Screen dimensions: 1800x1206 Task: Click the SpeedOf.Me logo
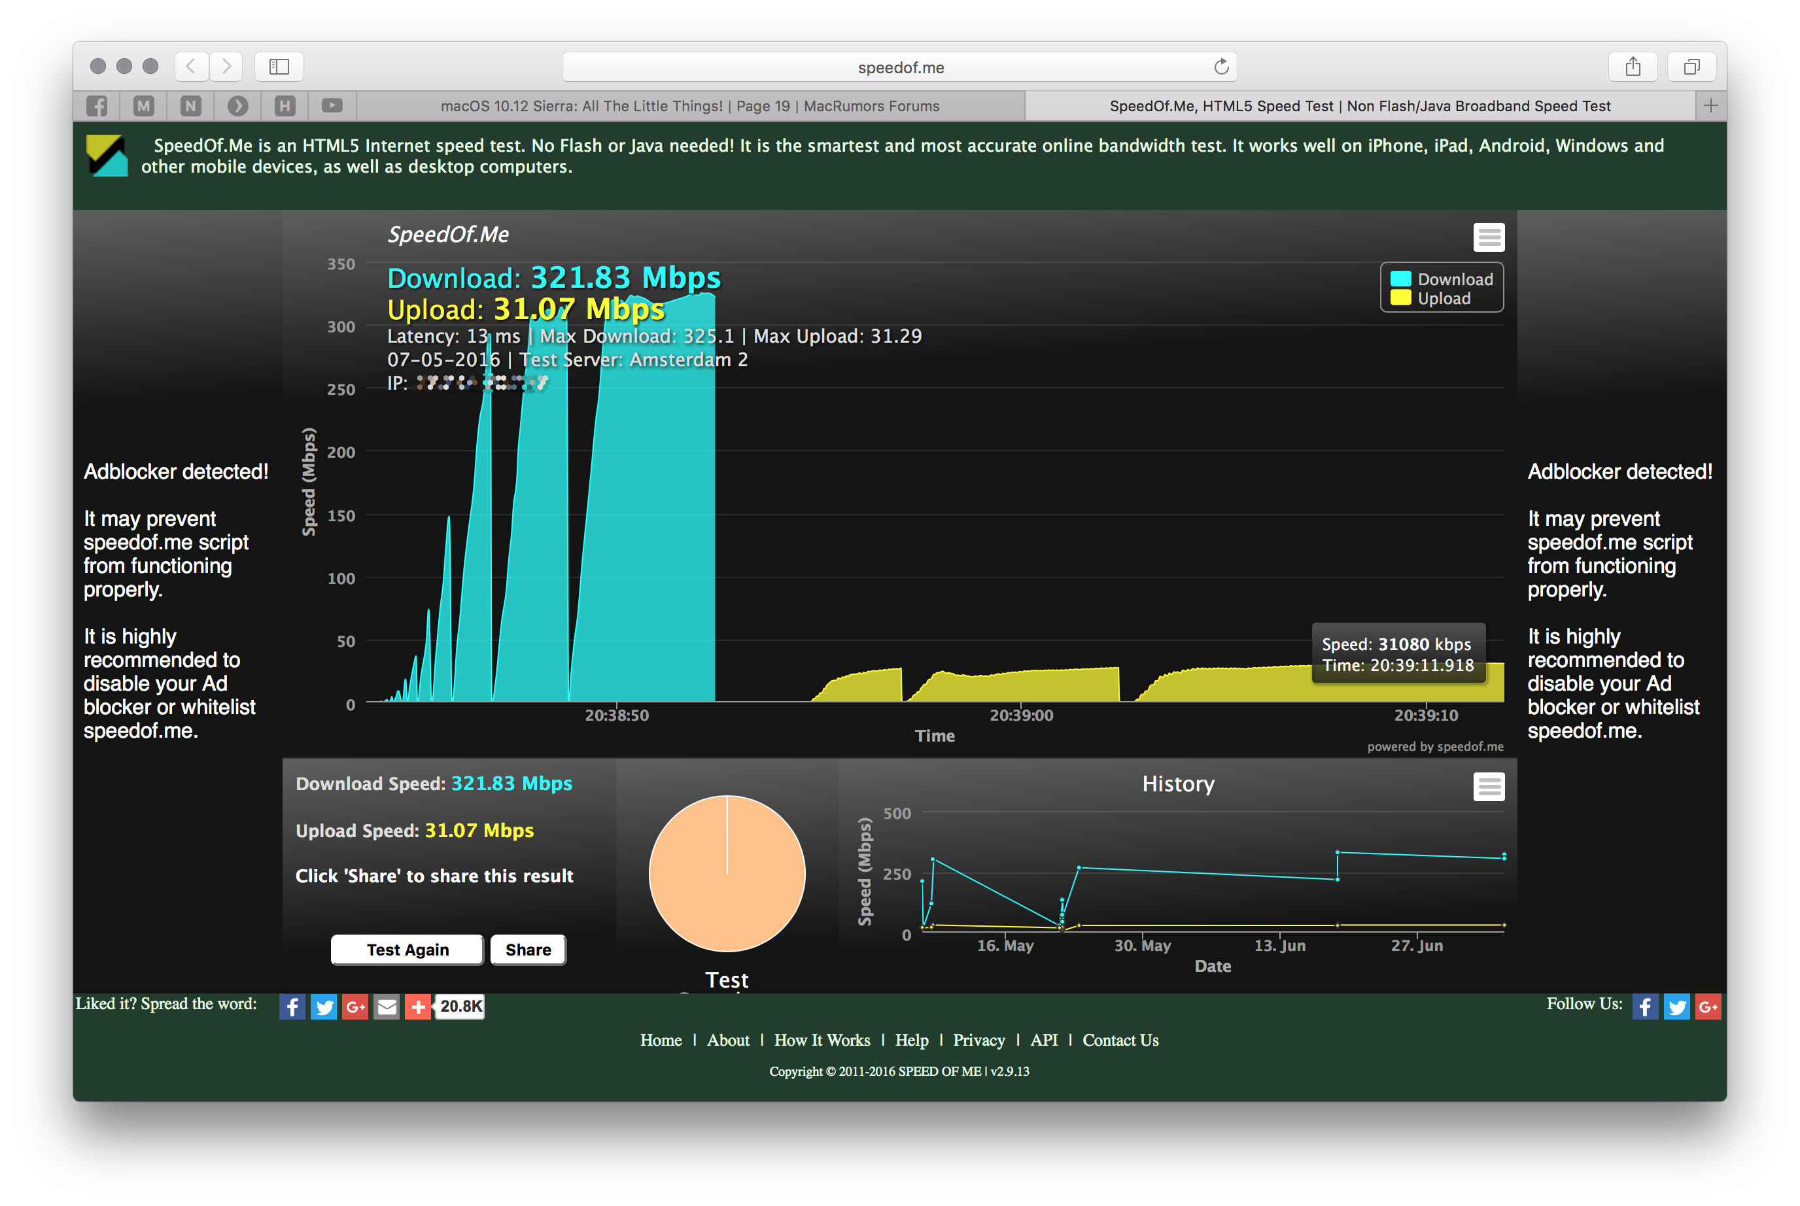[107, 156]
